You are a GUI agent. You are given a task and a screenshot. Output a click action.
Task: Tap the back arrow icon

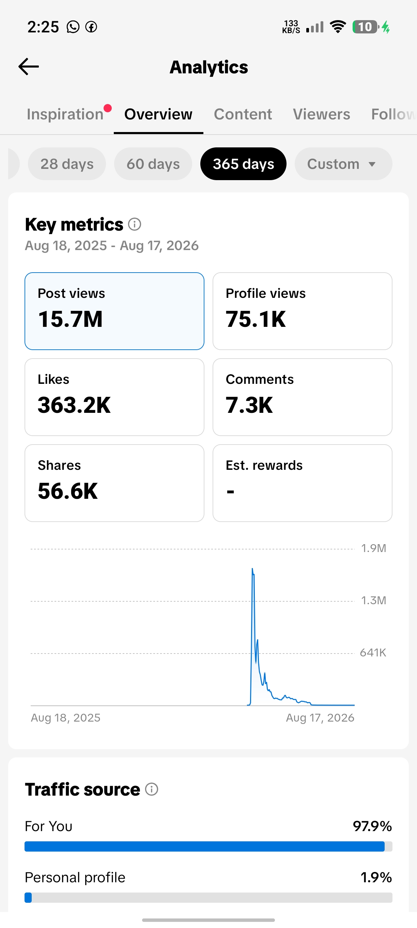[28, 67]
